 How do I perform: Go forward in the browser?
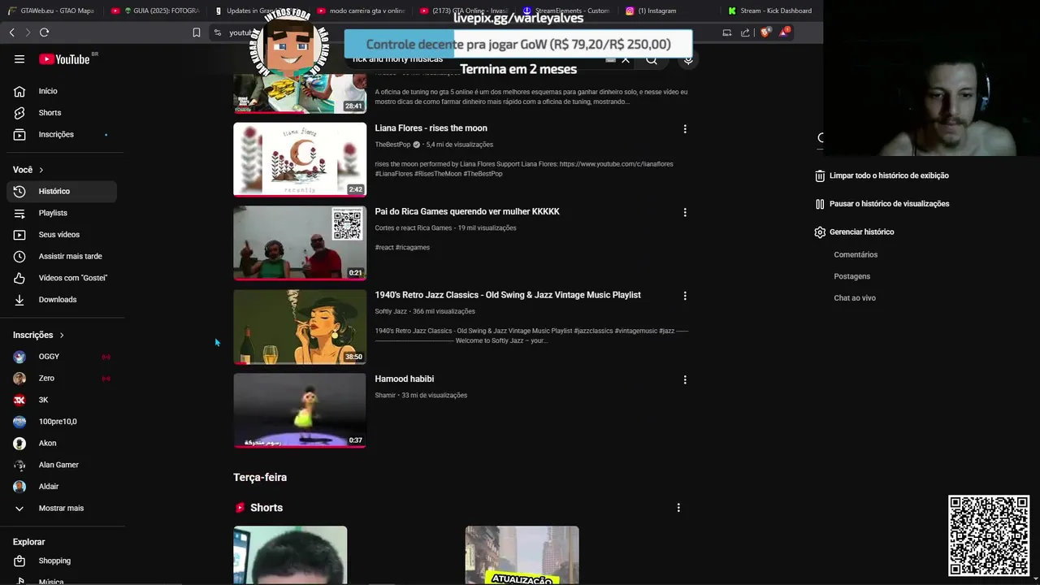(28, 32)
